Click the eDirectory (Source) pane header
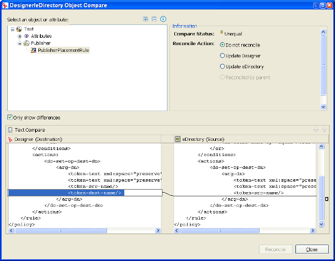 [x=252, y=139]
